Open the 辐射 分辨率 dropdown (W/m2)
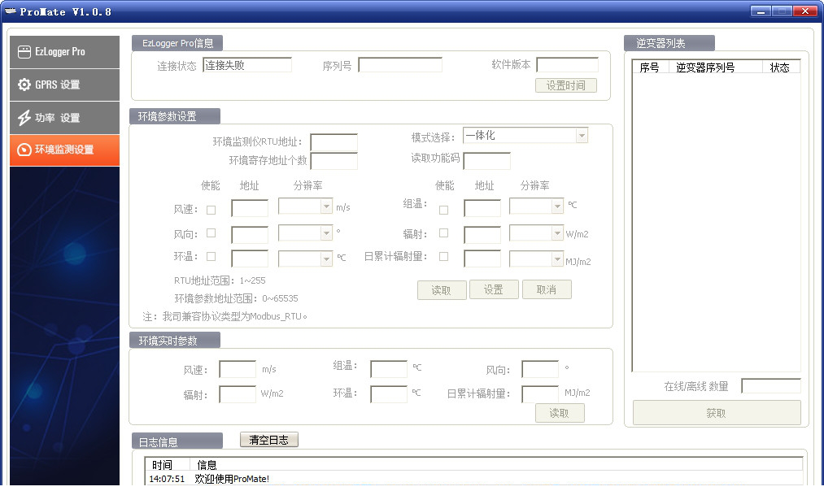The image size is (824, 504). (x=537, y=232)
